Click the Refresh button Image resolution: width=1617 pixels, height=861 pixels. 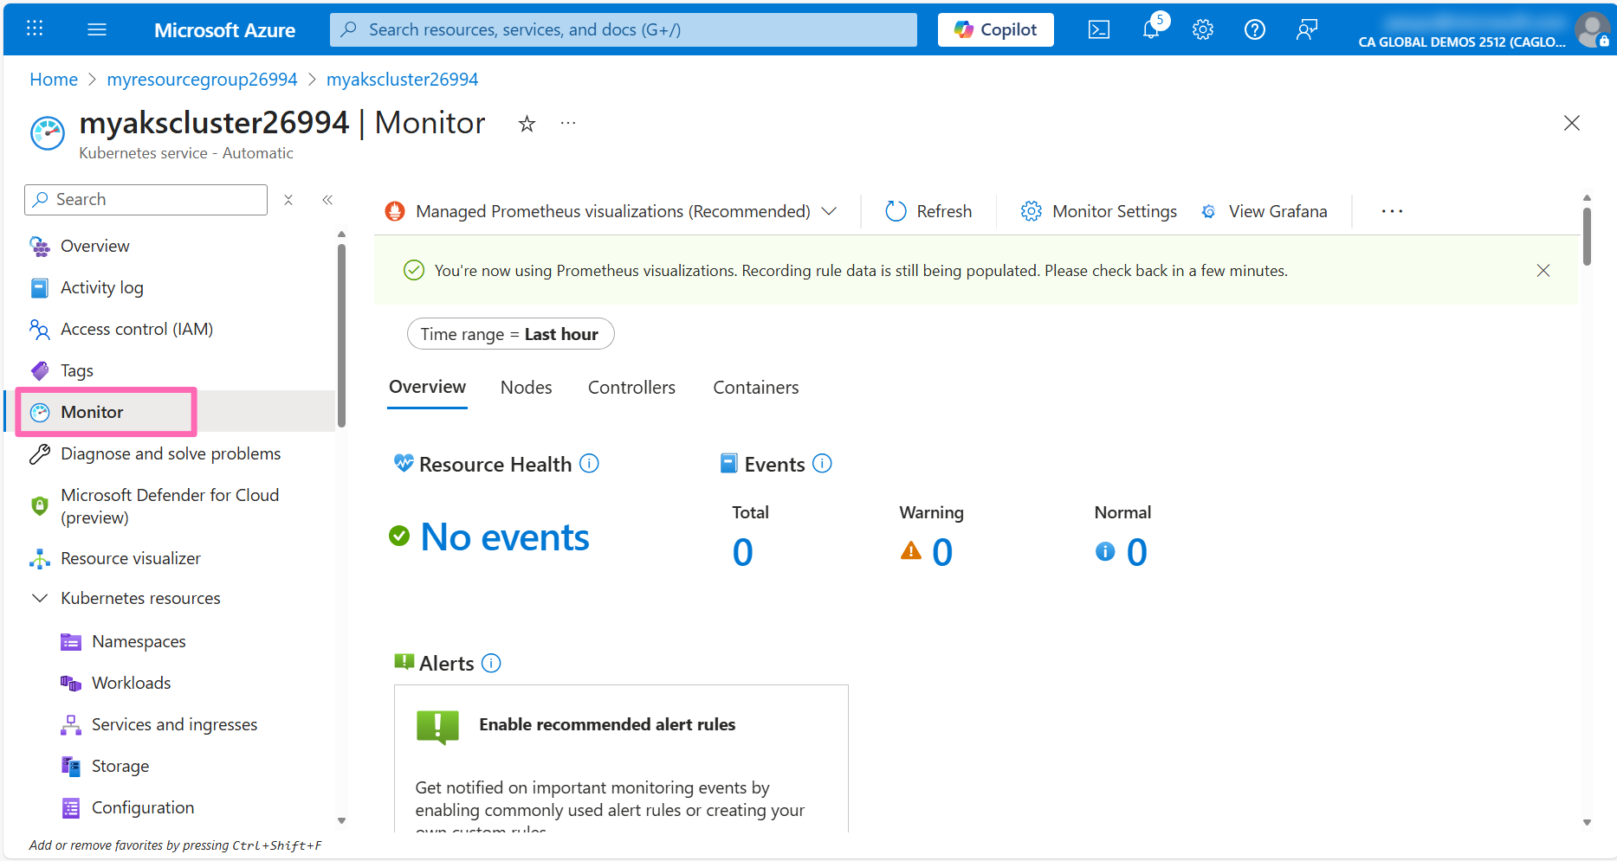point(928,210)
